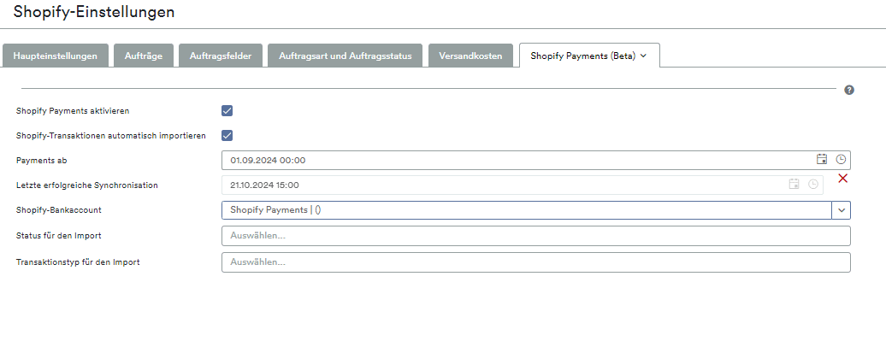Screen dimensions: 886x341
Task: Click label Shopify Payments aktivieren
Action: point(73,110)
